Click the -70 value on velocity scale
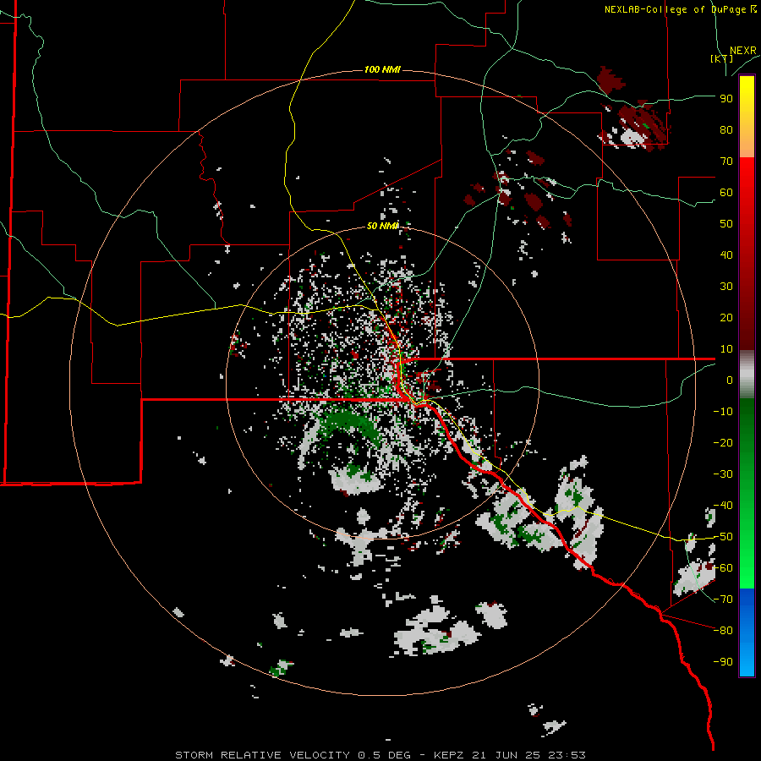The width and height of the screenshot is (761, 761). [x=723, y=599]
